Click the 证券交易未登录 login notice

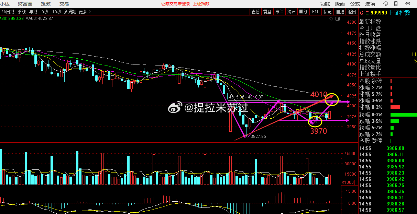(176, 4)
